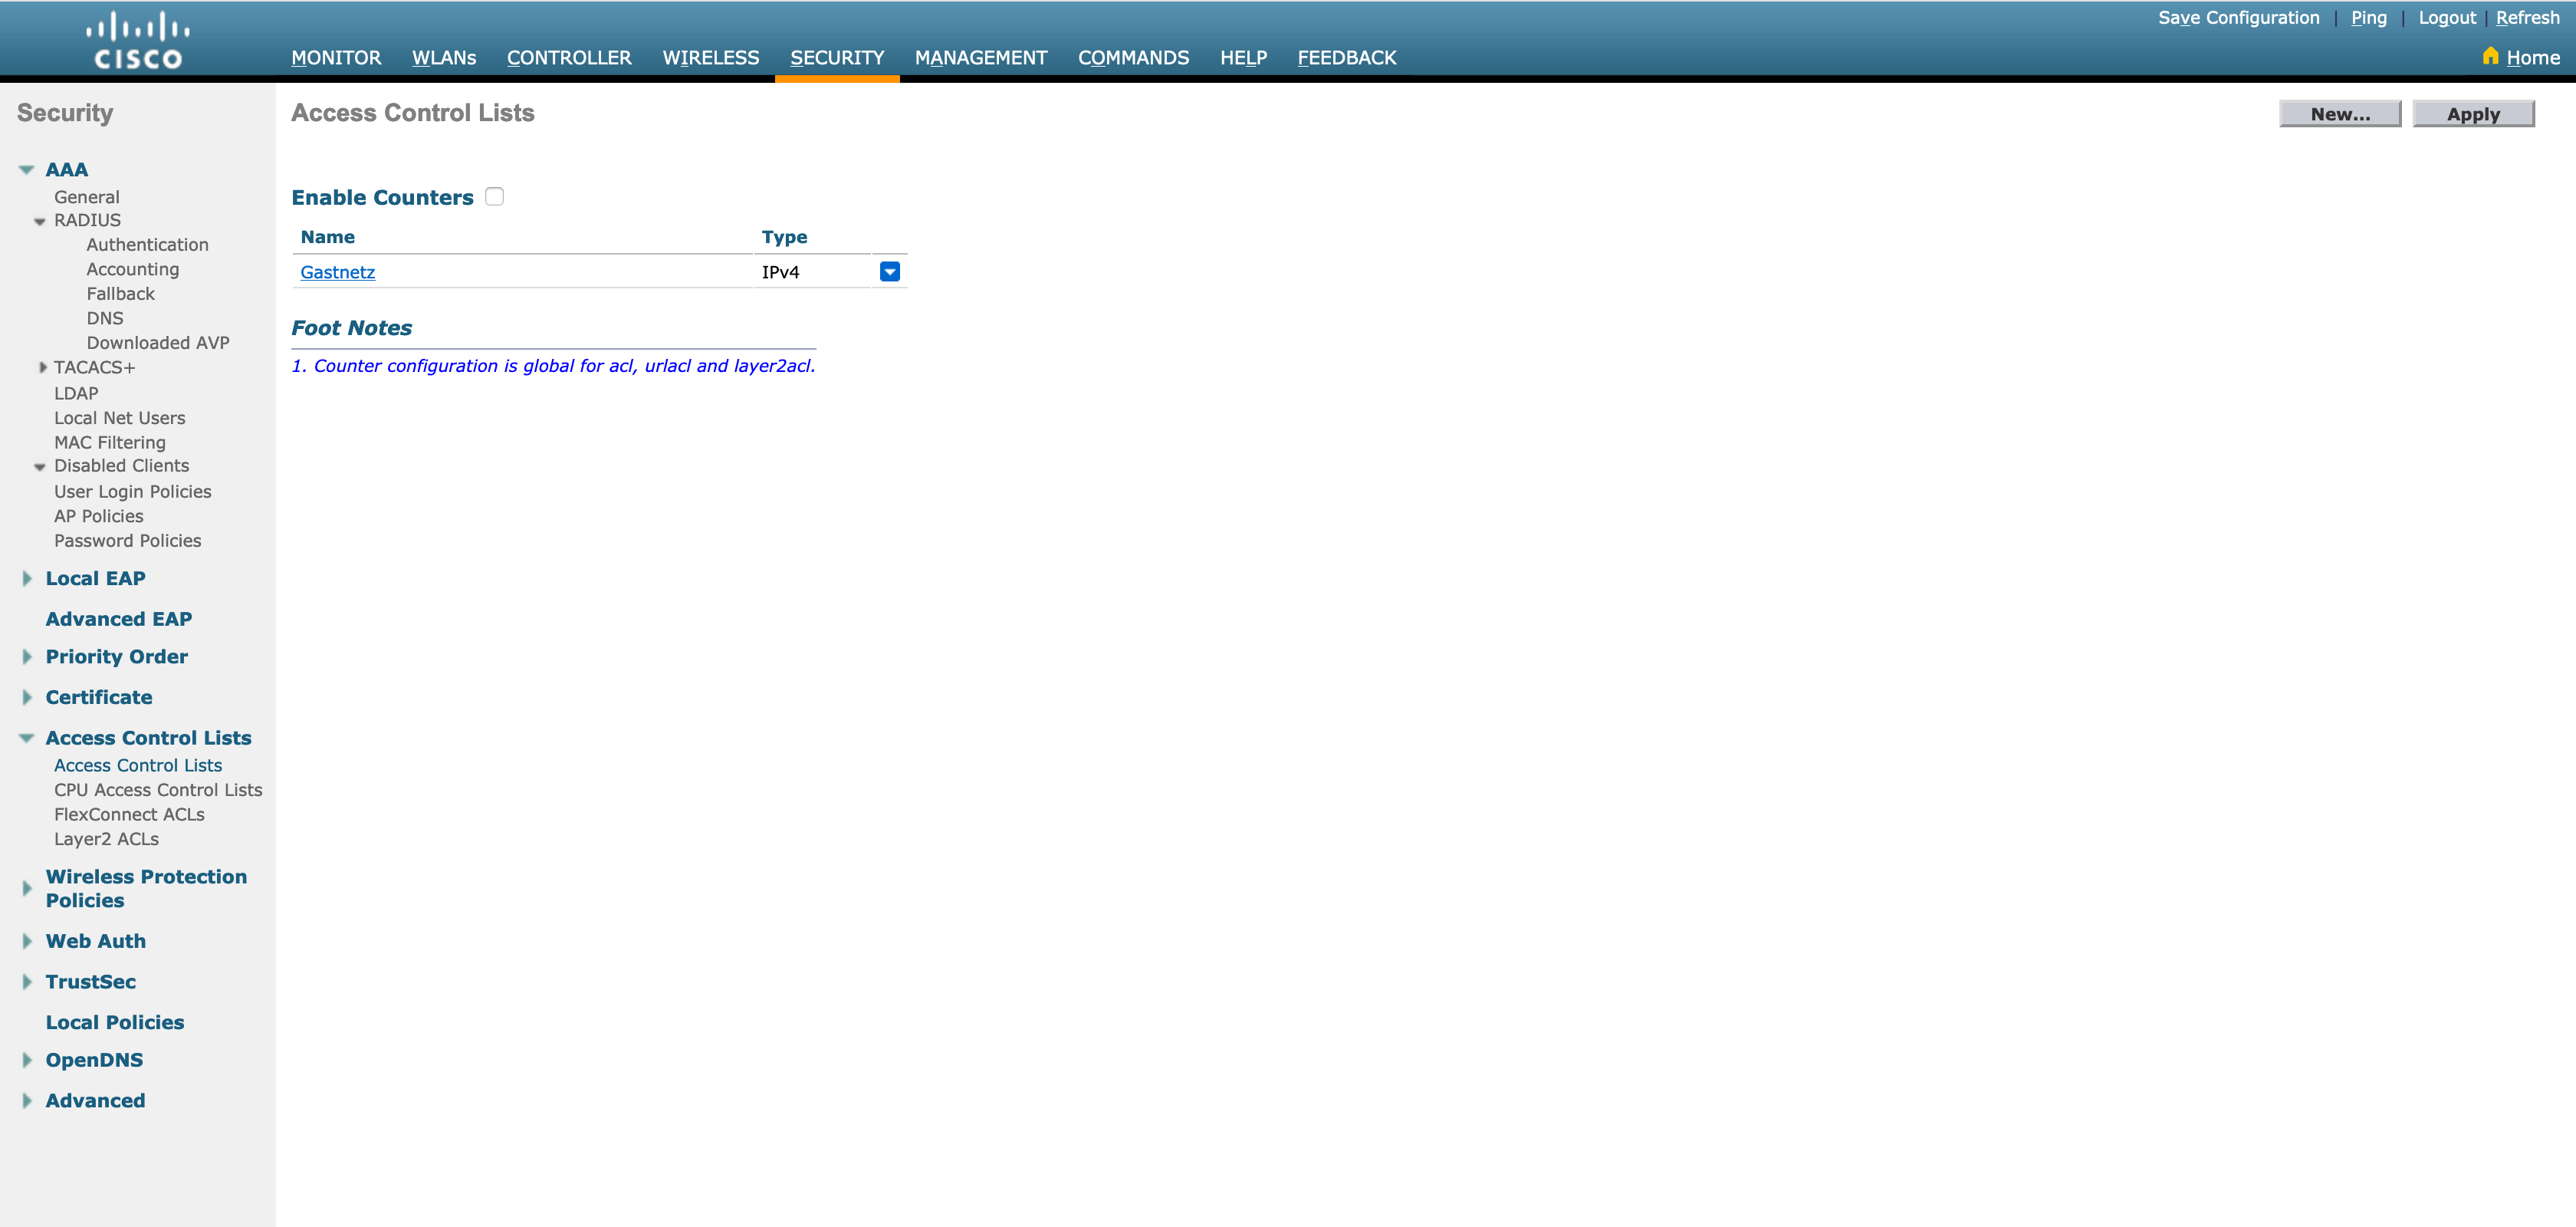The width and height of the screenshot is (2576, 1227).
Task: Open the WIRELESS menu
Action: 711,58
